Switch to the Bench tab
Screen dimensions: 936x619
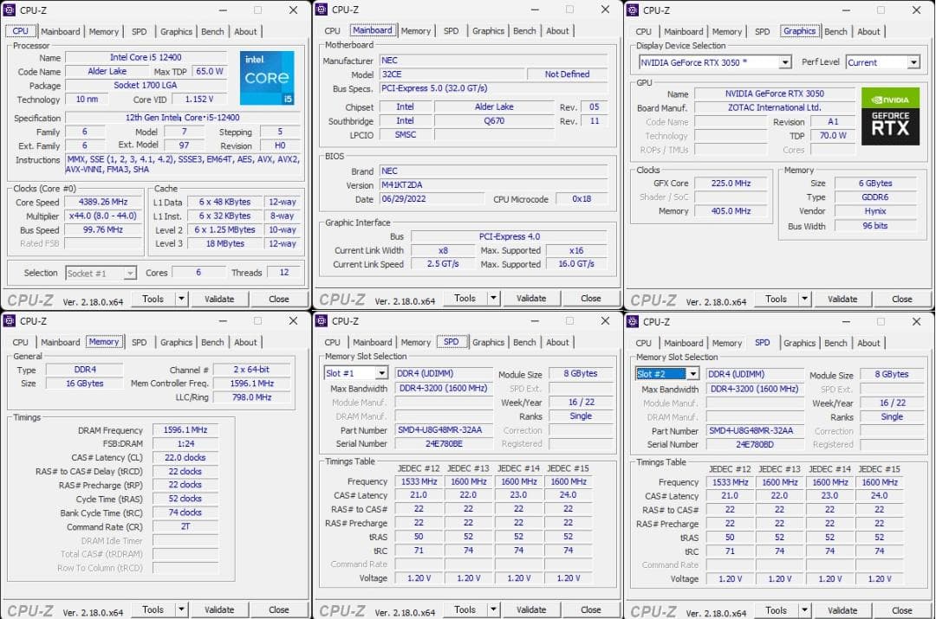(212, 31)
